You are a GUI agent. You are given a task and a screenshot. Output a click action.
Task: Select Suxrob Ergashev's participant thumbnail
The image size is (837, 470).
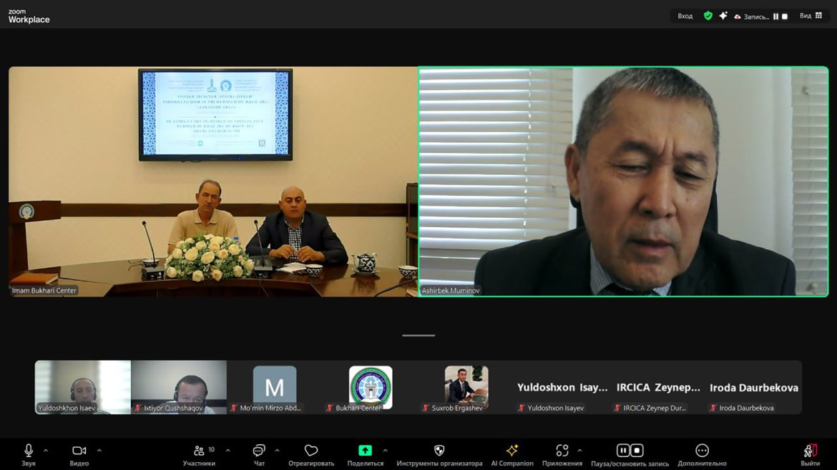466,389
